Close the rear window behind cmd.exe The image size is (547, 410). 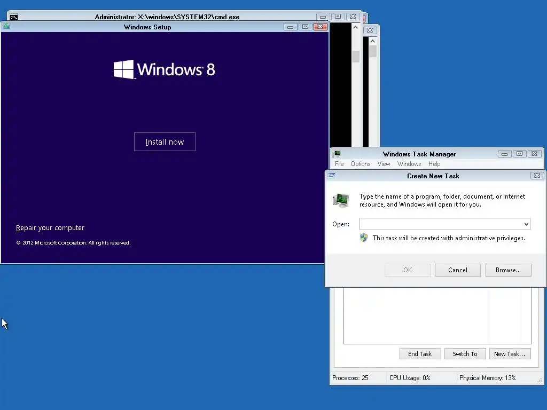click(370, 30)
